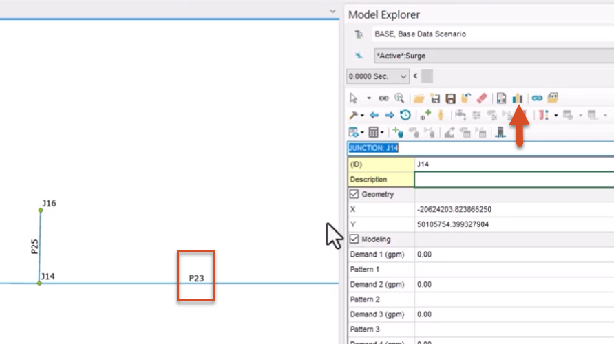Click the hammer tools icon
Viewport: 614px width, 344px height.
click(353, 115)
